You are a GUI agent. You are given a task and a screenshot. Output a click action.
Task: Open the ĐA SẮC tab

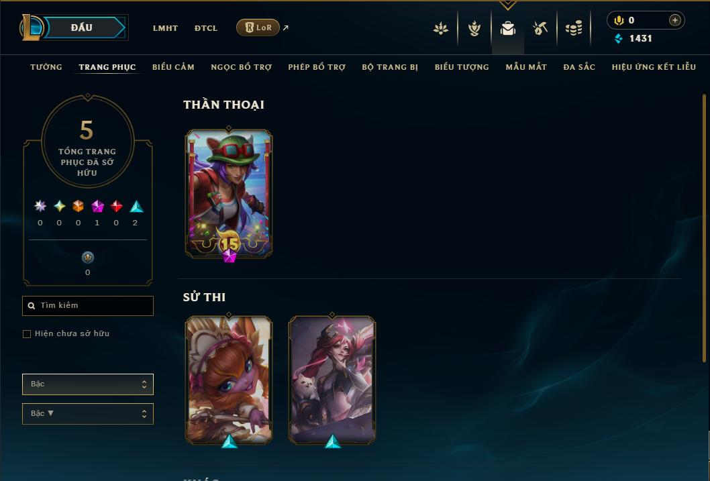(x=579, y=67)
